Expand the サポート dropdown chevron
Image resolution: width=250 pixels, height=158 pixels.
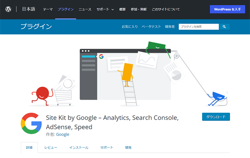113,9
